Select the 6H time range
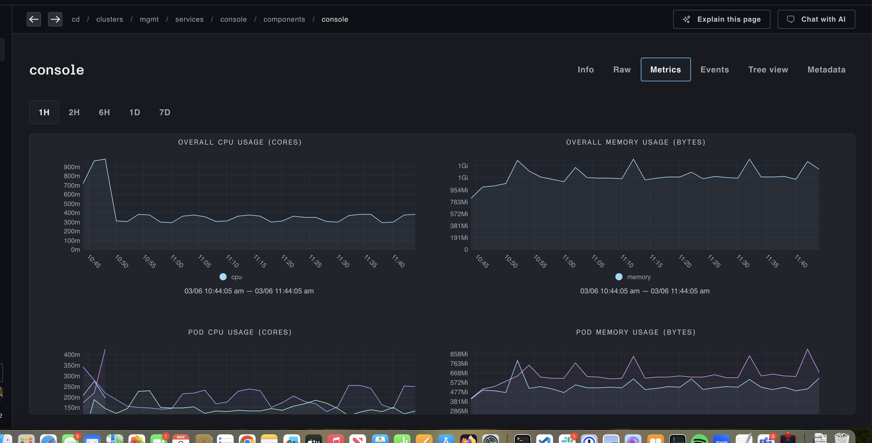 tap(104, 112)
